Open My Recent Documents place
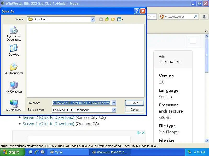The image size is (209, 156). (x=14, y=34)
